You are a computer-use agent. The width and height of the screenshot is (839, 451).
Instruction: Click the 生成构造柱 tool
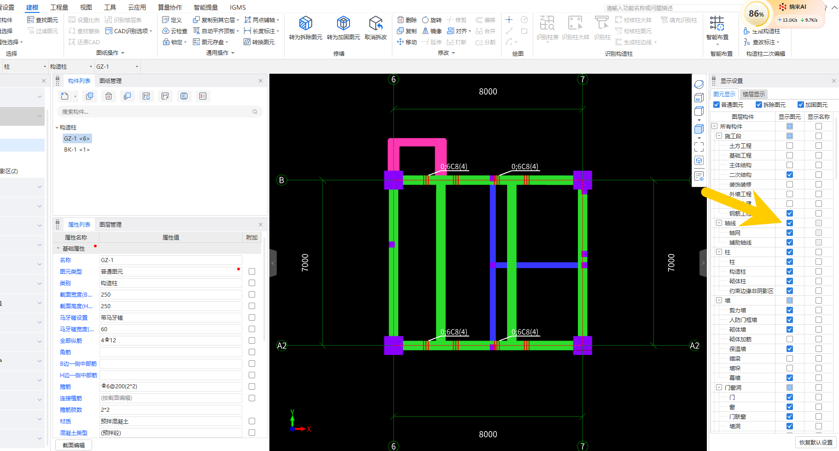(762, 31)
